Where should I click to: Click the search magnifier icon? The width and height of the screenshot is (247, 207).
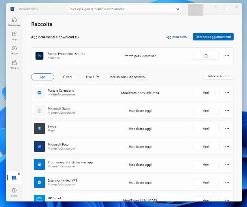[x=178, y=9]
